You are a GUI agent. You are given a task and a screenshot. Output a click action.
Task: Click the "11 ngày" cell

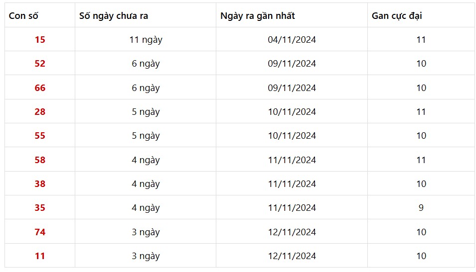tap(146, 40)
